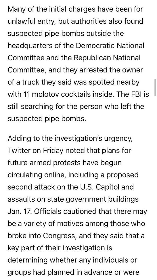The width and height of the screenshot is (157, 280).
Task: Click the word "headquarters" in the article
Action: click(x=30, y=46)
